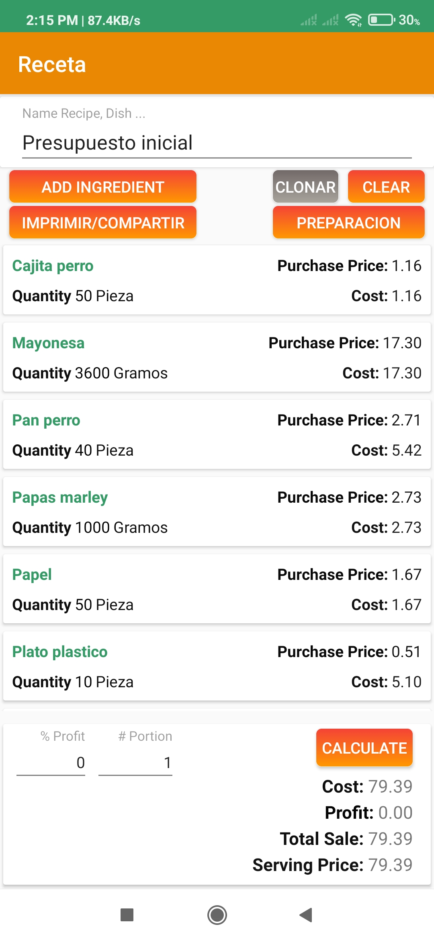Edit the recipe name field
434x941 pixels.
[217, 143]
